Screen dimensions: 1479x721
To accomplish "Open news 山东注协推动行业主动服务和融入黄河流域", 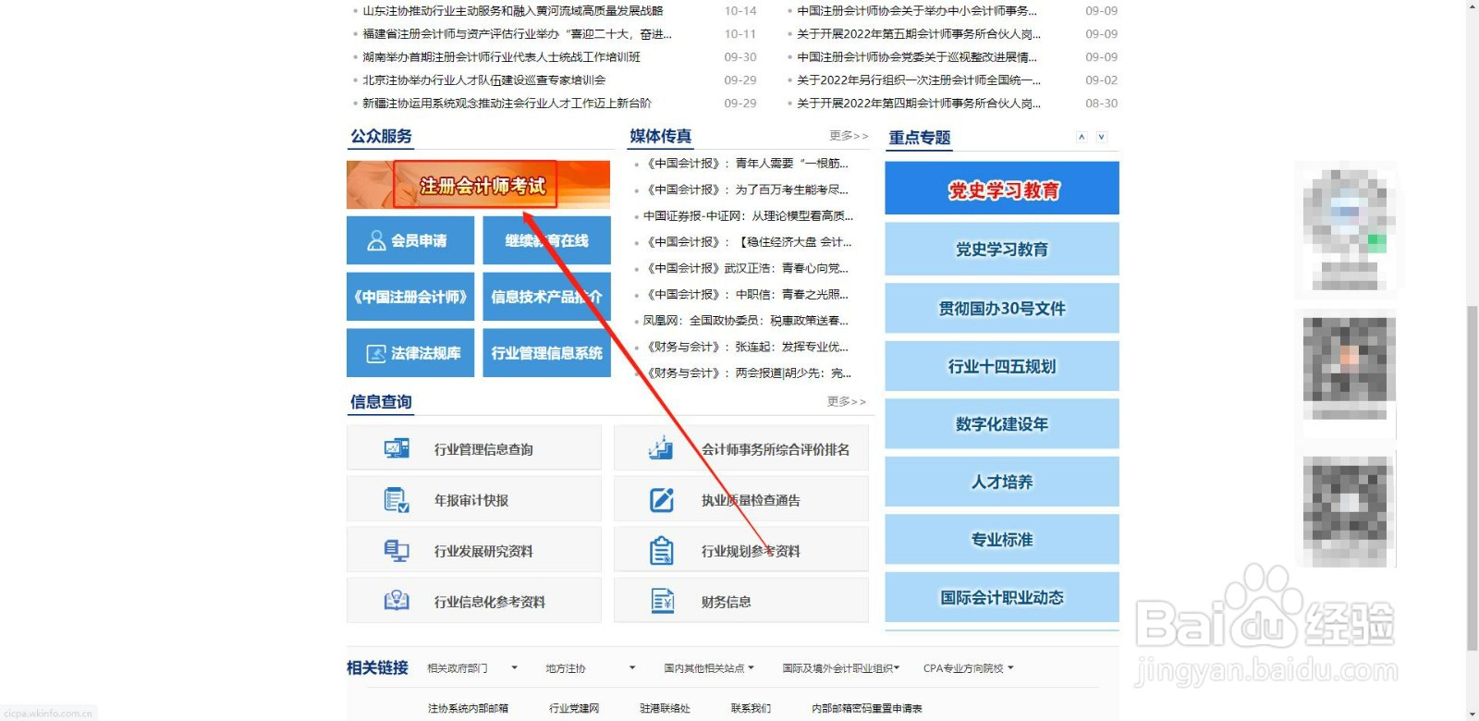I will point(513,11).
